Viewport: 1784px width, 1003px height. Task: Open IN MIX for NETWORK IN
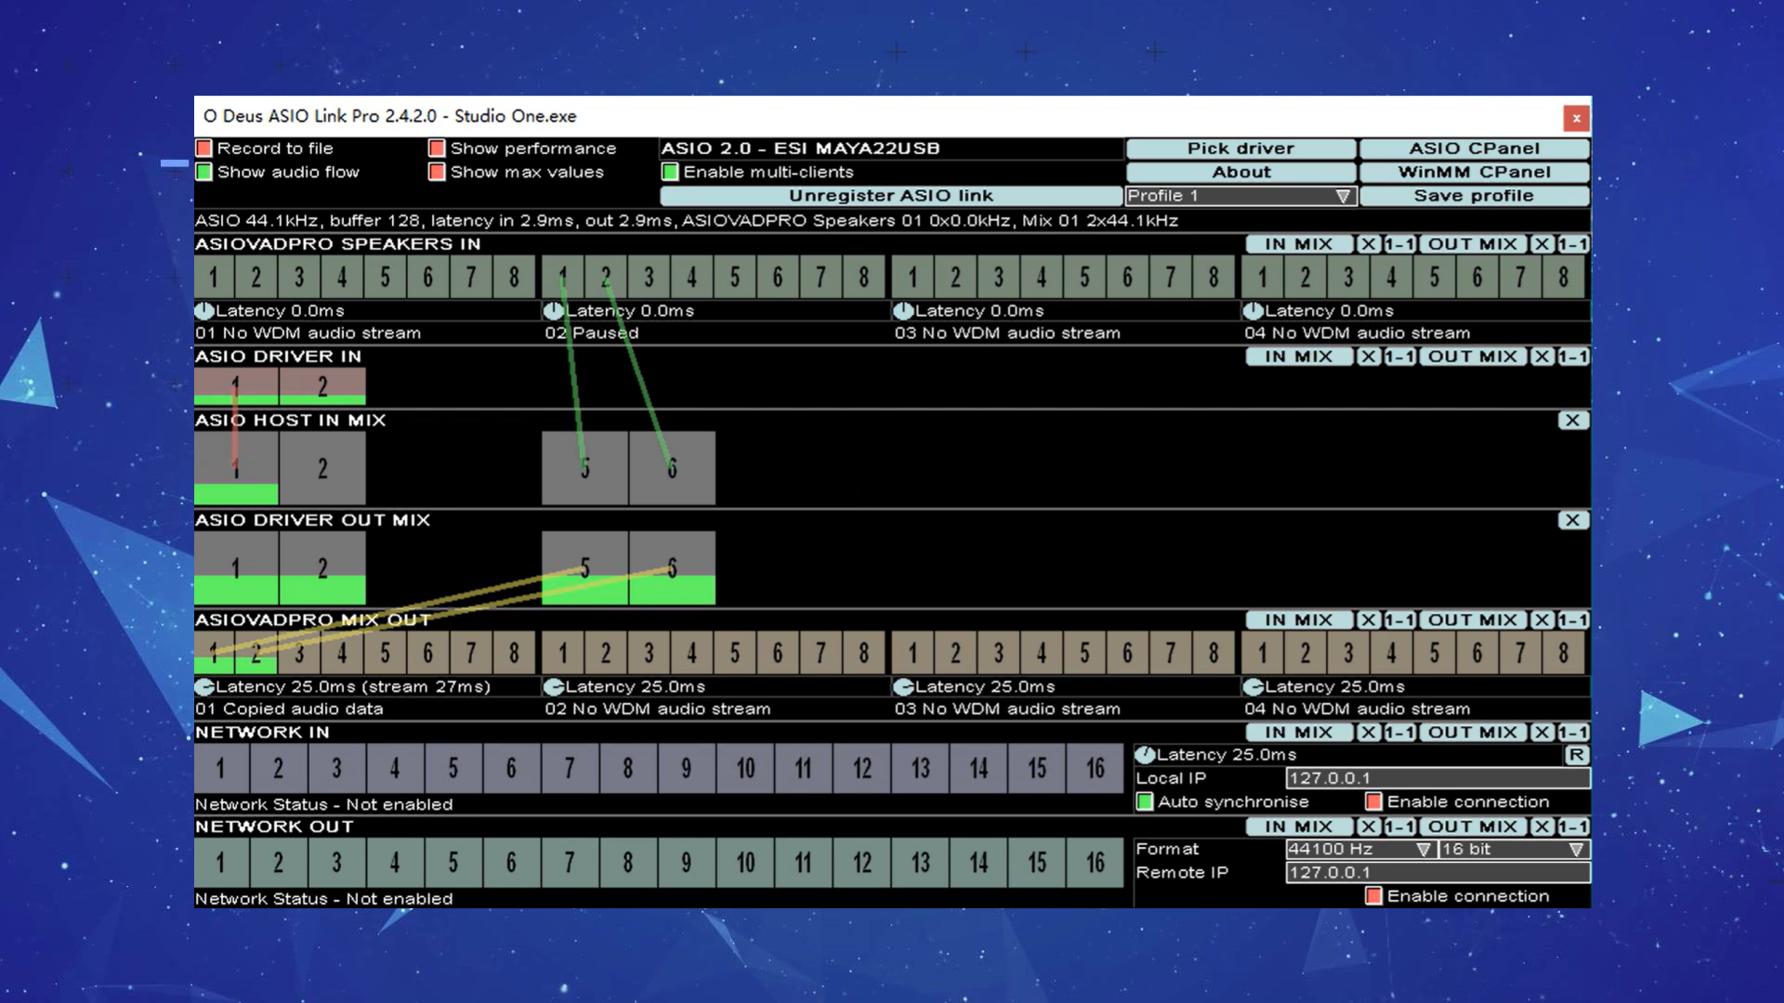click(1299, 733)
